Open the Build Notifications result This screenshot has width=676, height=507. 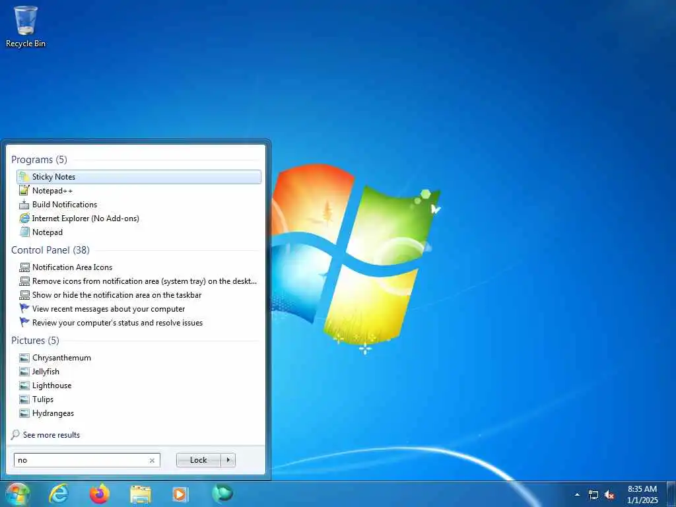point(139,205)
